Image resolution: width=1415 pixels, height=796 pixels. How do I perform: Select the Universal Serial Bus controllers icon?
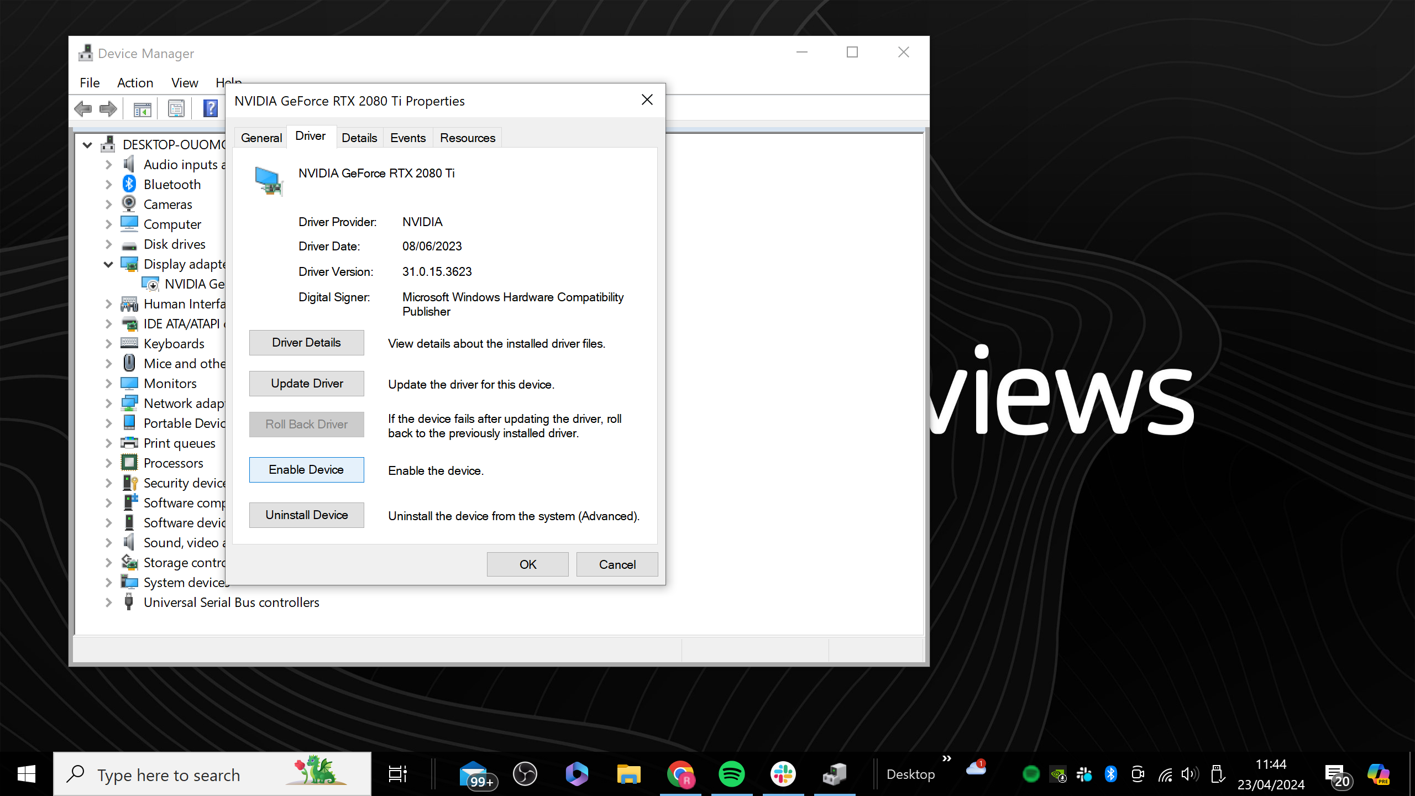click(x=129, y=602)
